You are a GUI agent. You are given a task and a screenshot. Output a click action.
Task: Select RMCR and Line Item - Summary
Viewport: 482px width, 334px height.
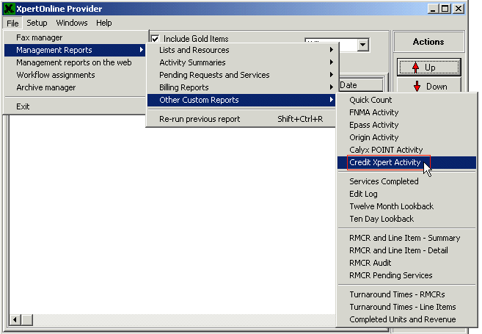(x=406, y=238)
